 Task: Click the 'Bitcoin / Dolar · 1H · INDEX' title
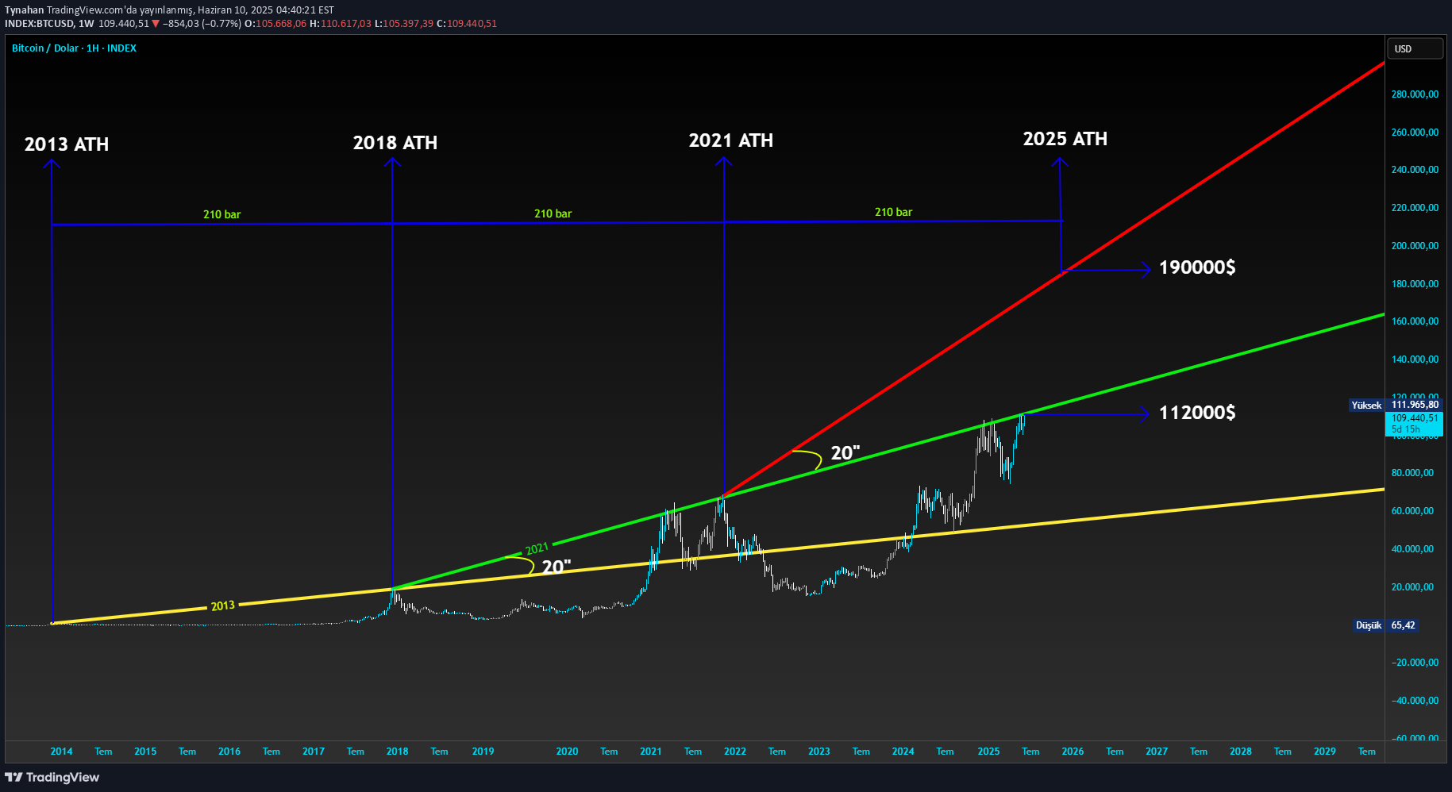coord(74,48)
